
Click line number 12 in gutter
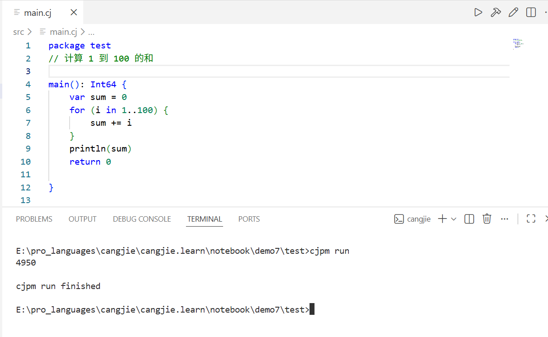[25, 187]
